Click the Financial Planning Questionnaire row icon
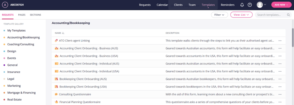 (56, 102)
